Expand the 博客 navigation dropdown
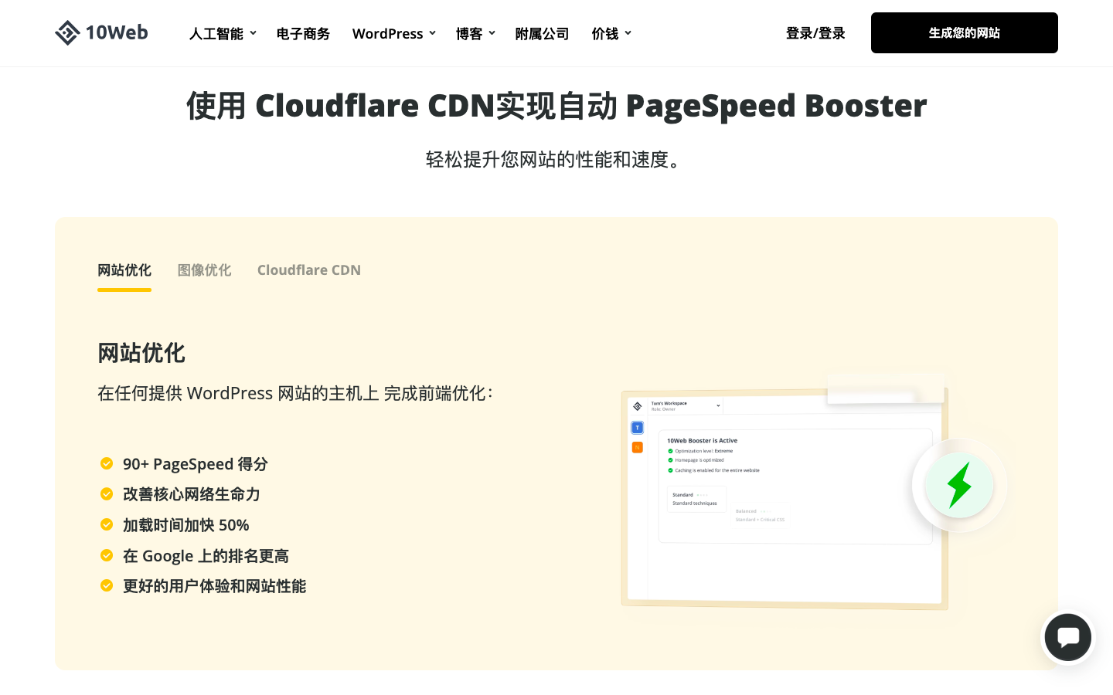Image resolution: width=1113 pixels, height=695 pixels. tap(475, 33)
